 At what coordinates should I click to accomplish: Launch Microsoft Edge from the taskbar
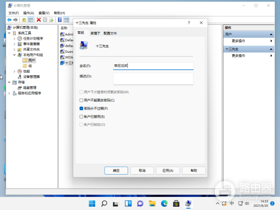(164, 203)
